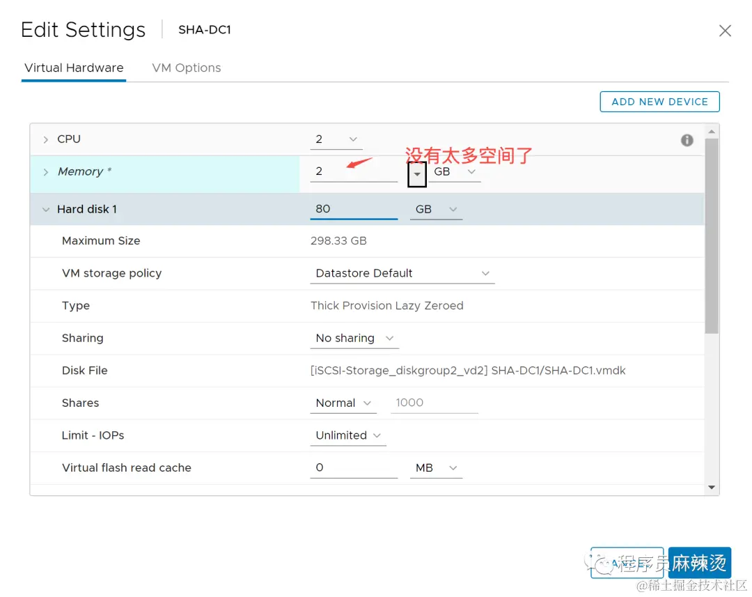Click the 298.33 GB maximum size value
Viewport: 752px width, 597px height.
click(x=338, y=240)
